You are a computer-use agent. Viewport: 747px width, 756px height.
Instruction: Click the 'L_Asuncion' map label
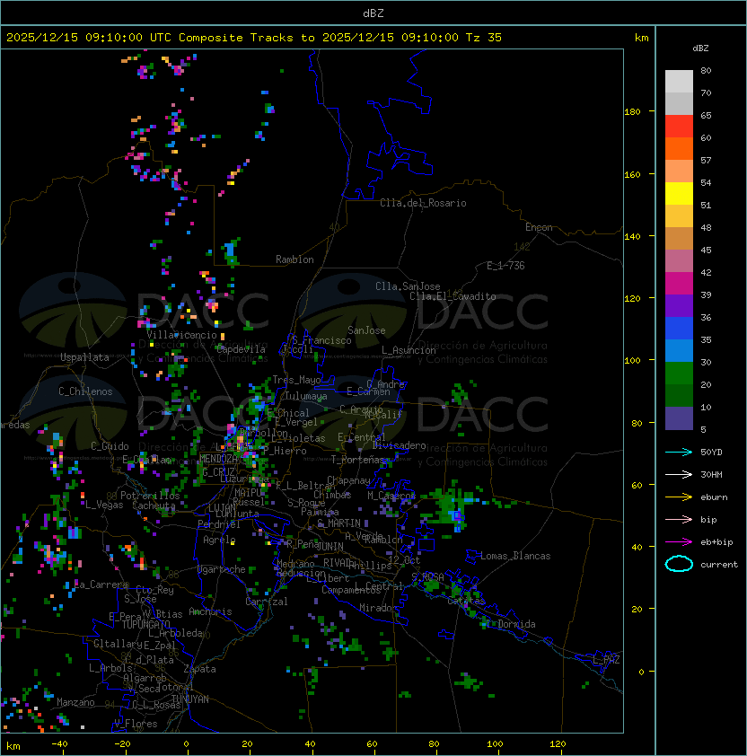[x=409, y=350]
